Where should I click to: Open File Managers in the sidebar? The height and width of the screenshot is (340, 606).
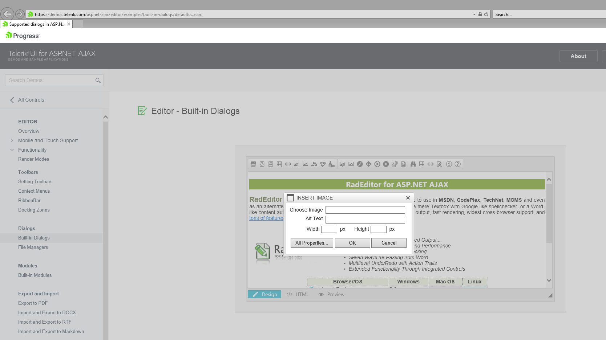click(33, 247)
